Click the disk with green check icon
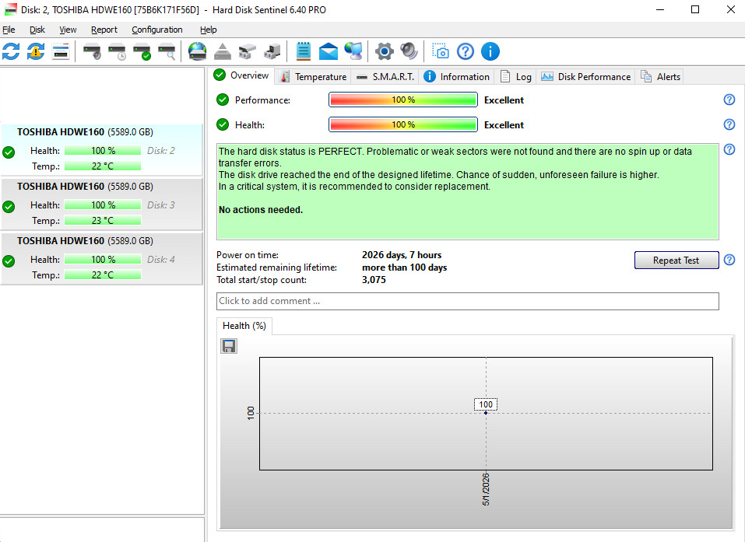Viewport: 745px width, 542px height. pos(142,51)
